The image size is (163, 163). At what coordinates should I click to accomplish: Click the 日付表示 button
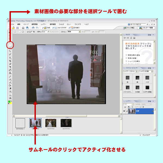click(74, 28)
